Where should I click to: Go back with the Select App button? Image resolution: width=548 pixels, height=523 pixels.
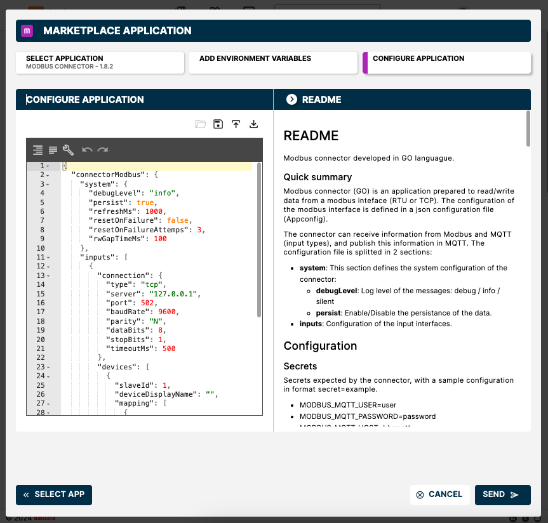click(54, 494)
